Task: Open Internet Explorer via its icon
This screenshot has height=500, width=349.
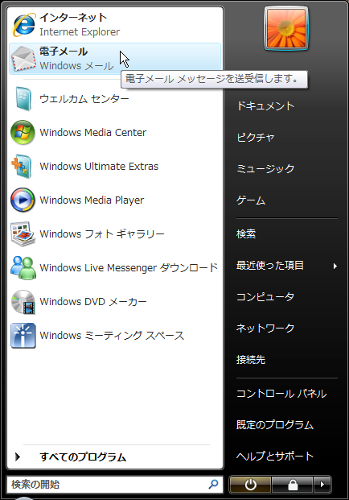Action: coord(23,24)
